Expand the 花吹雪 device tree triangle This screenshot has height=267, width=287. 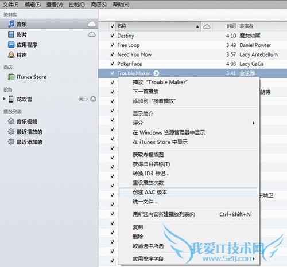[4, 99]
